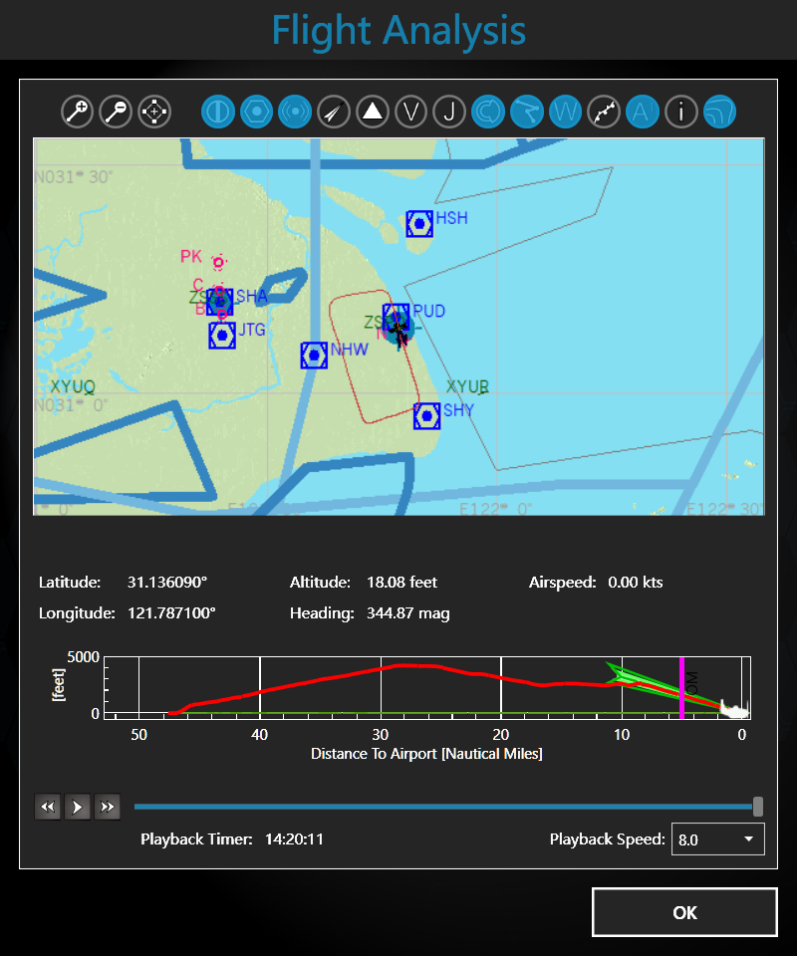Toggle VOR stations hexagon icon

[256, 113]
